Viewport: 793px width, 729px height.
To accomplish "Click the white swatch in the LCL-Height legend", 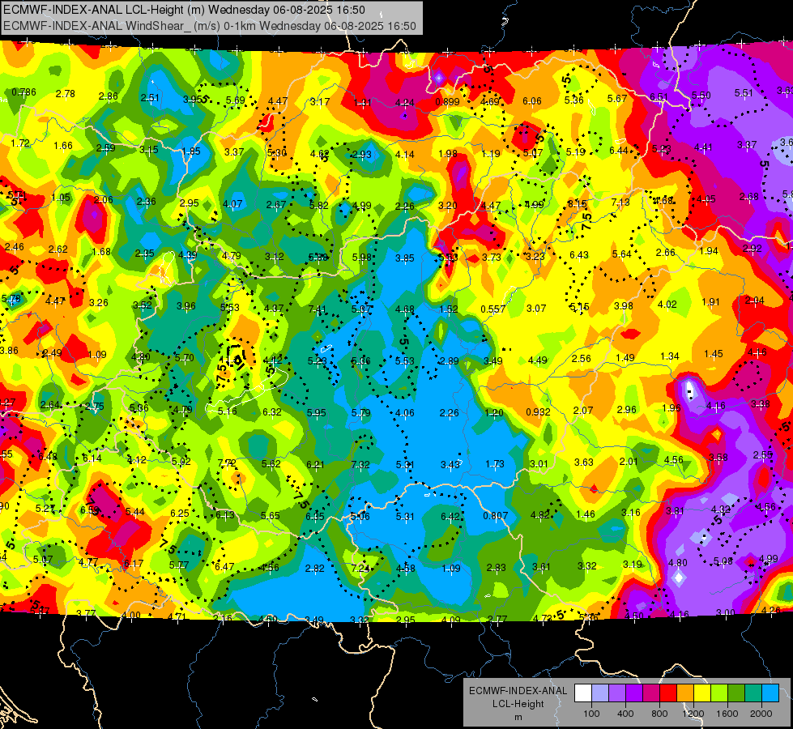I will pos(583,693).
